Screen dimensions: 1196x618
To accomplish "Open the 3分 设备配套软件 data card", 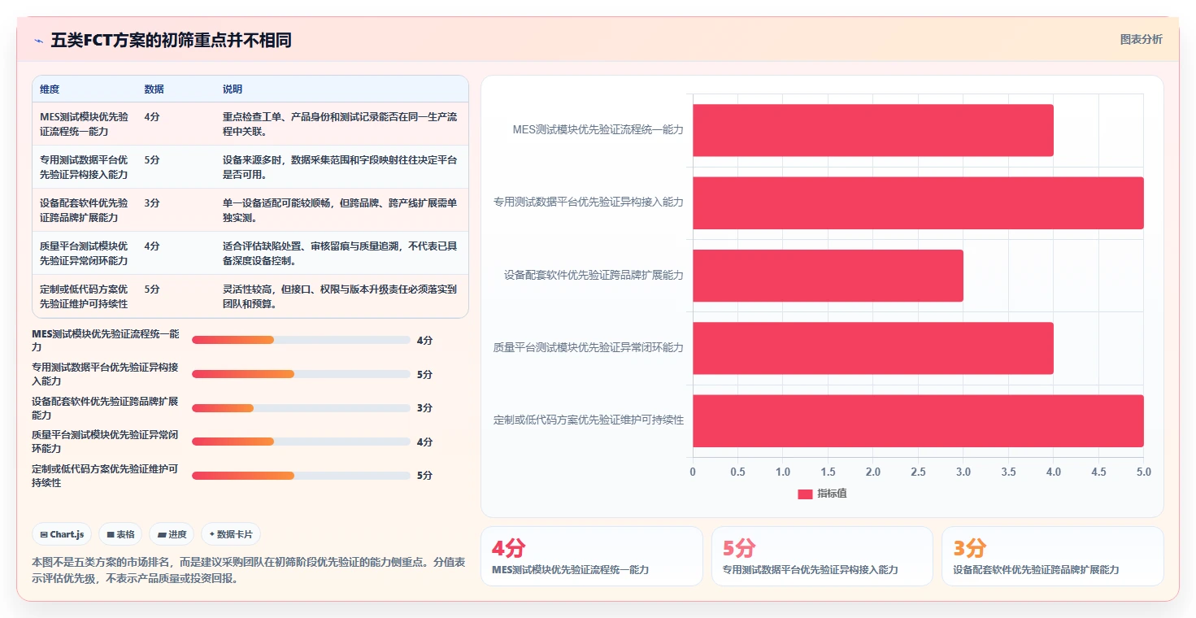I will 1052,556.
